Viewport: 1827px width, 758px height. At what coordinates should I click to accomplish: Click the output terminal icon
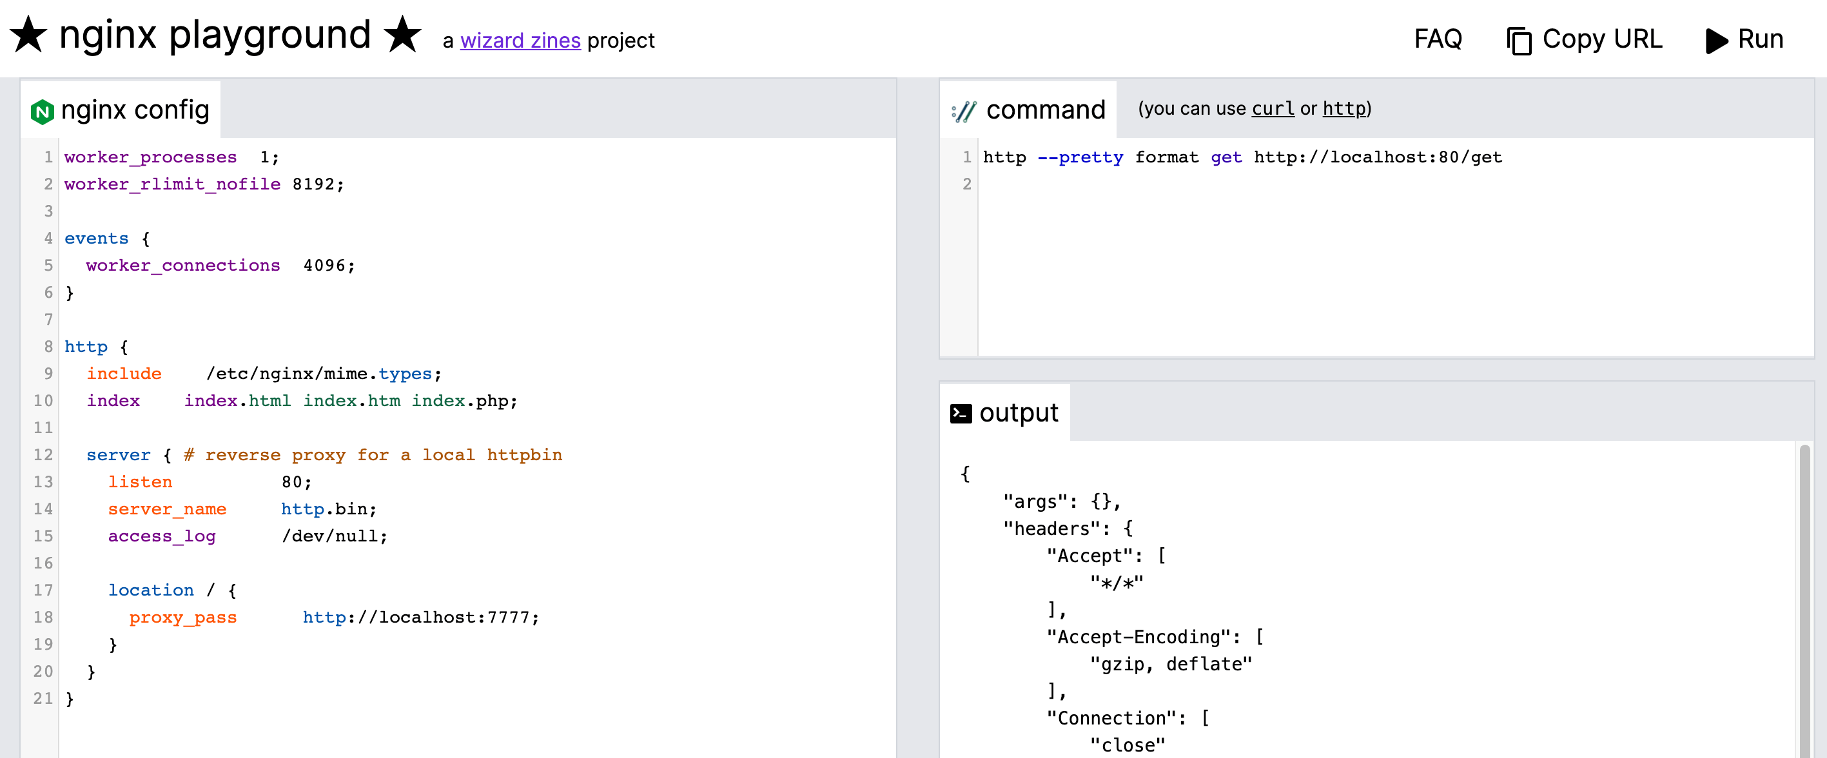[x=961, y=413]
